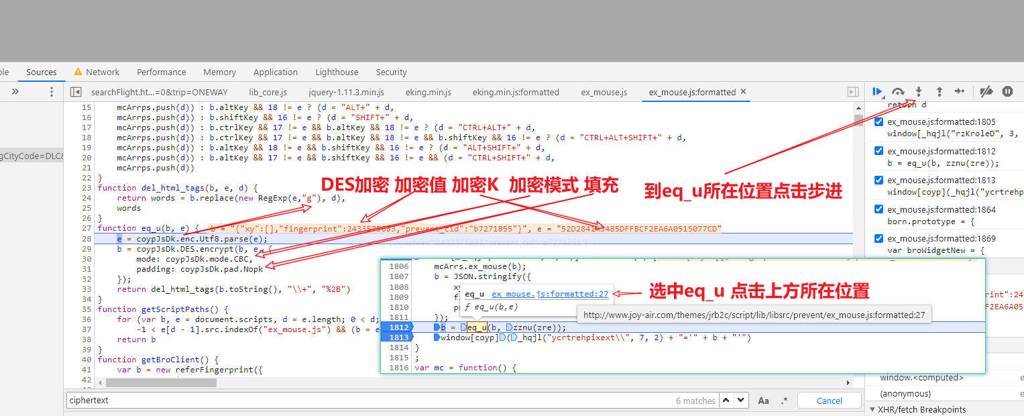This screenshot has height=416, width=1024.
Task: Click the 'padding: coypJsDk.pad.Nopk' code line
Action: (x=199, y=269)
